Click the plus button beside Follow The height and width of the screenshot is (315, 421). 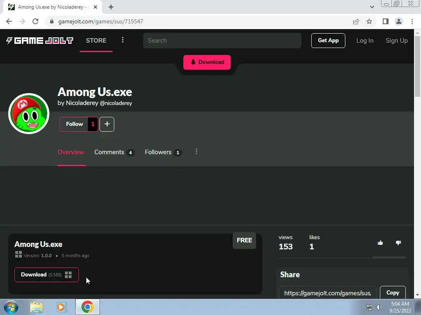coord(107,124)
